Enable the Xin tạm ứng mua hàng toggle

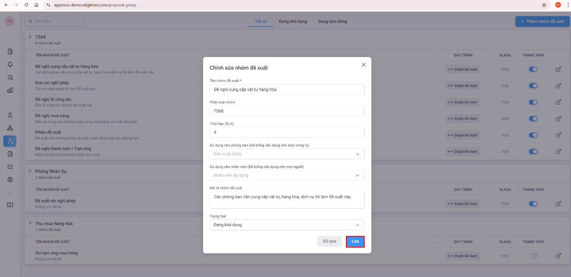point(533,256)
